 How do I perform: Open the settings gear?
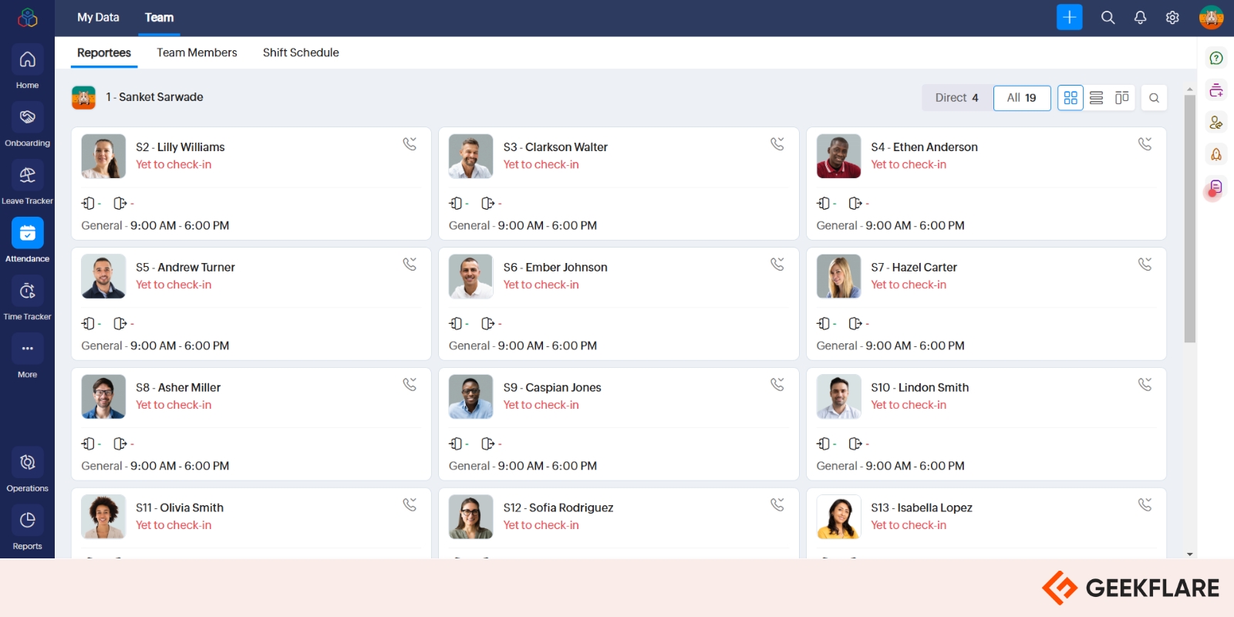[1172, 17]
